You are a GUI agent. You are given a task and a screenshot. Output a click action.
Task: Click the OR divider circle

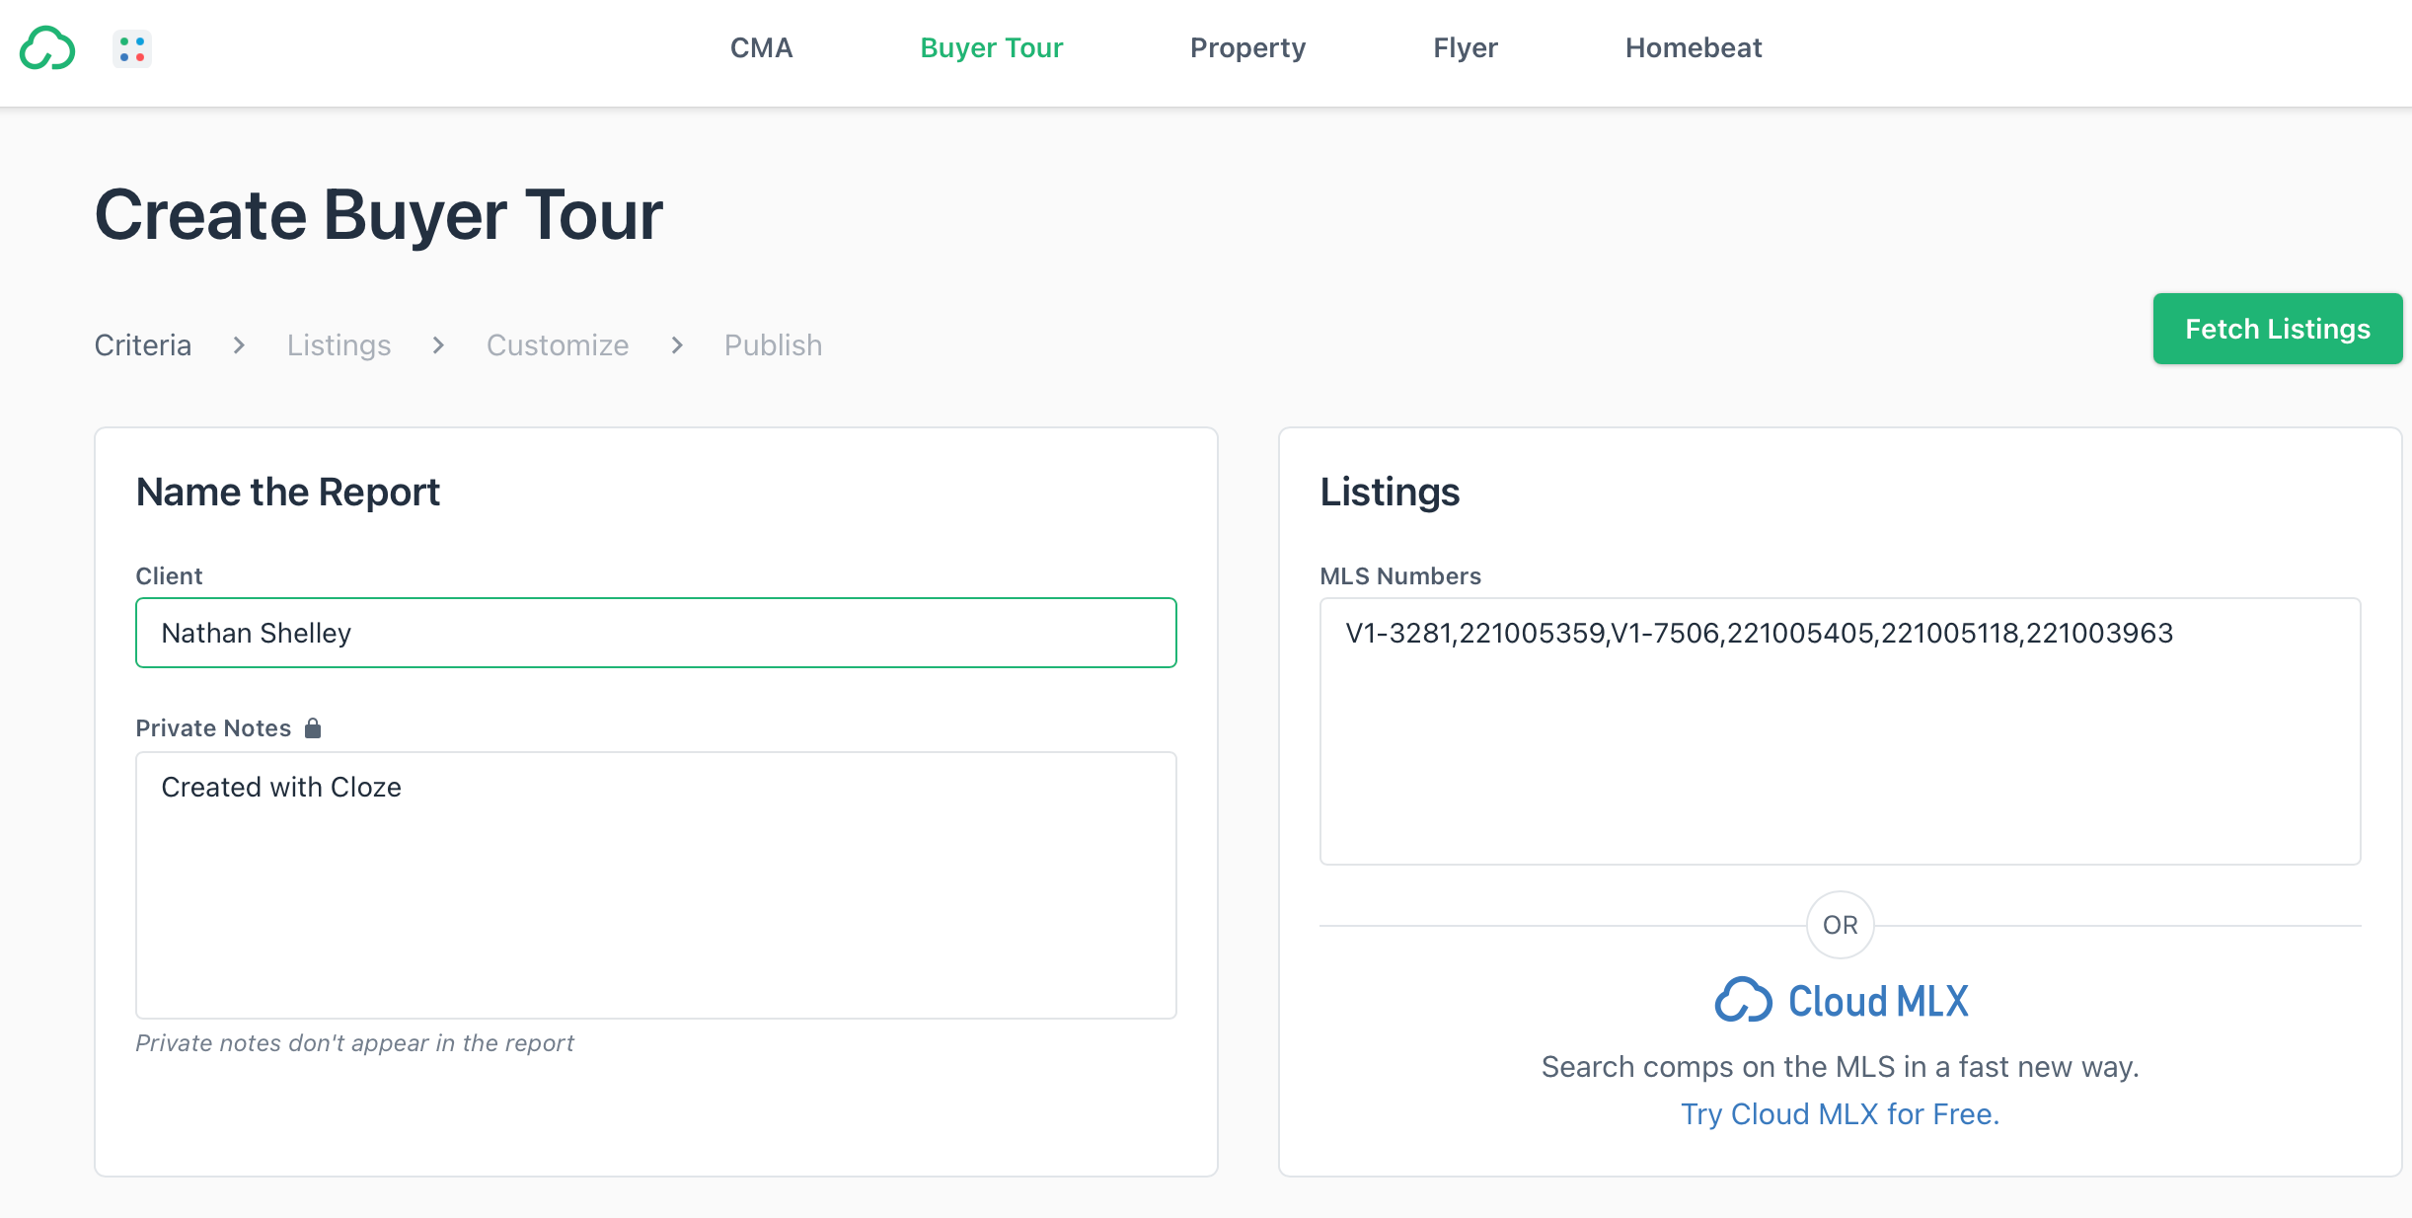pyautogui.click(x=1840, y=925)
